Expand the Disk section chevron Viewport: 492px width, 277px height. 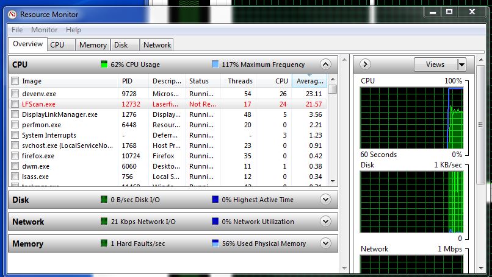point(326,199)
